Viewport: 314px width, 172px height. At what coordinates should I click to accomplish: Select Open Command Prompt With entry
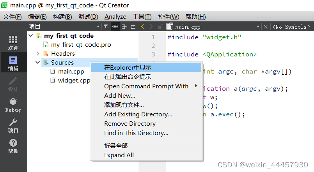click(146, 86)
